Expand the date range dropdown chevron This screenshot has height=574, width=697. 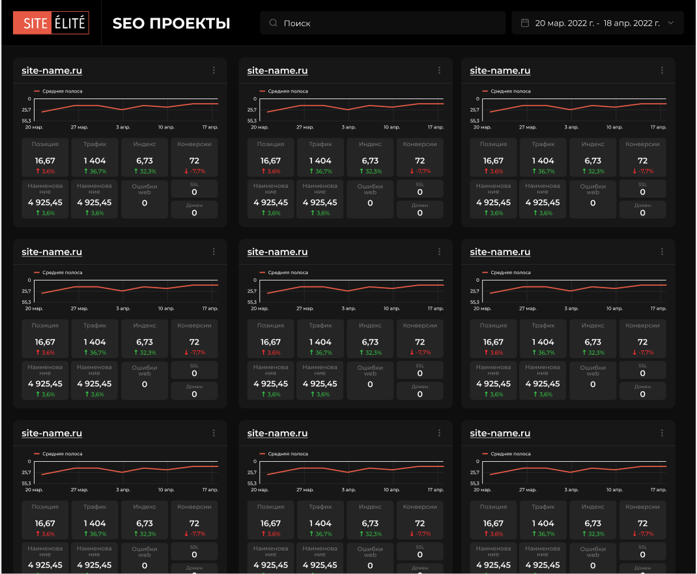(x=671, y=23)
